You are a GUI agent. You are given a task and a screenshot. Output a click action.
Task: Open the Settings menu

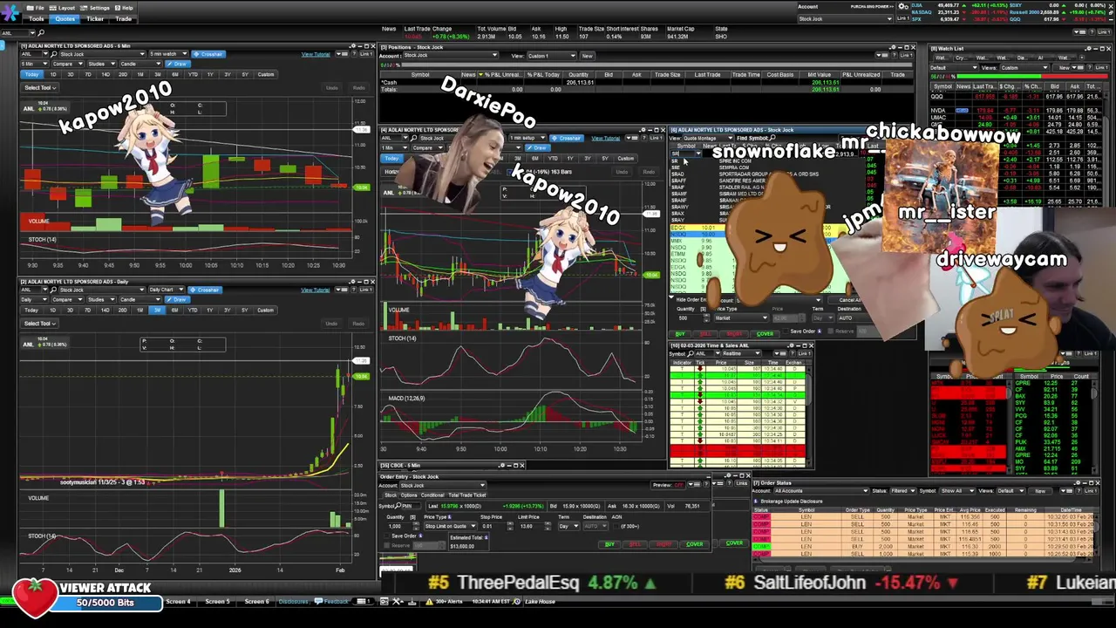pyautogui.click(x=95, y=8)
